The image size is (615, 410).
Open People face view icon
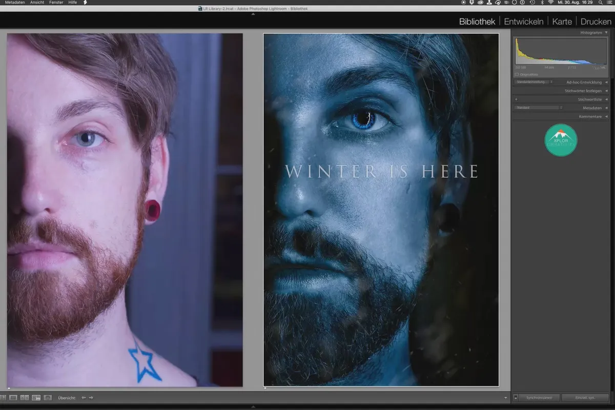coord(48,397)
